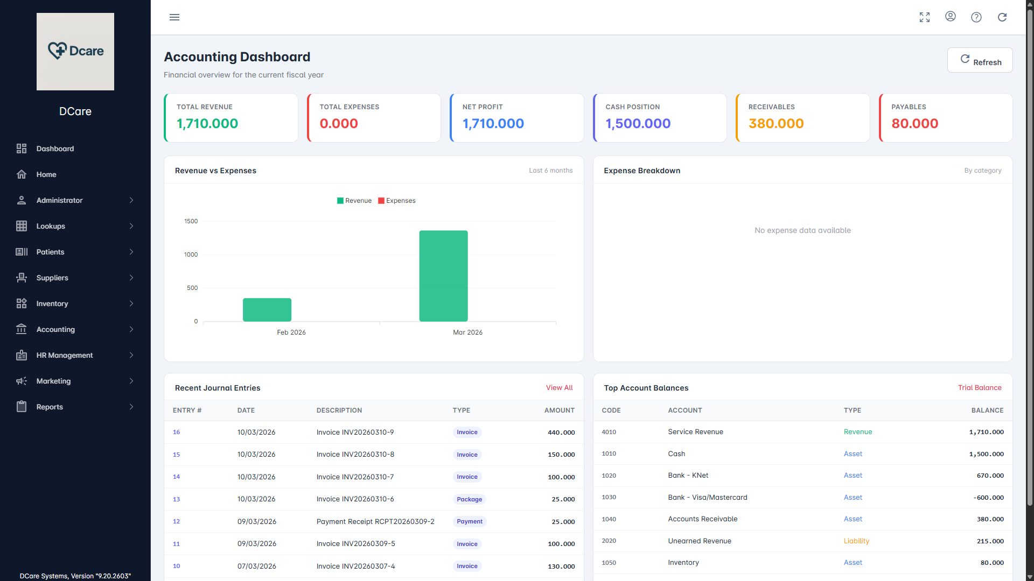Expand the Reports menu chevron

coord(131,407)
